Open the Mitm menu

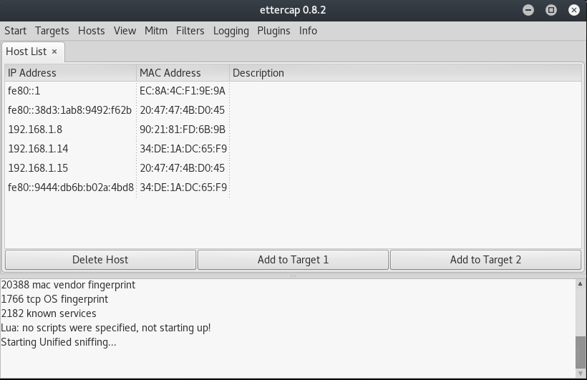coord(156,31)
